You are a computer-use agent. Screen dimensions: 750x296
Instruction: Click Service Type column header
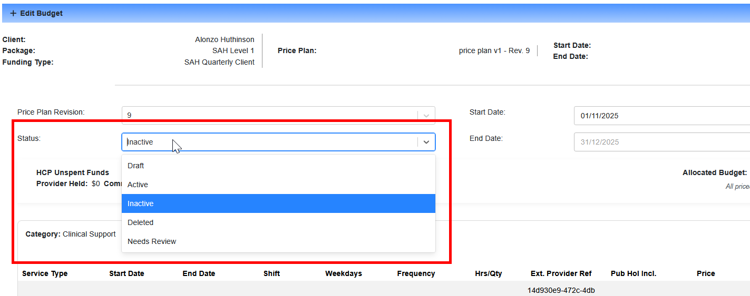point(45,273)
